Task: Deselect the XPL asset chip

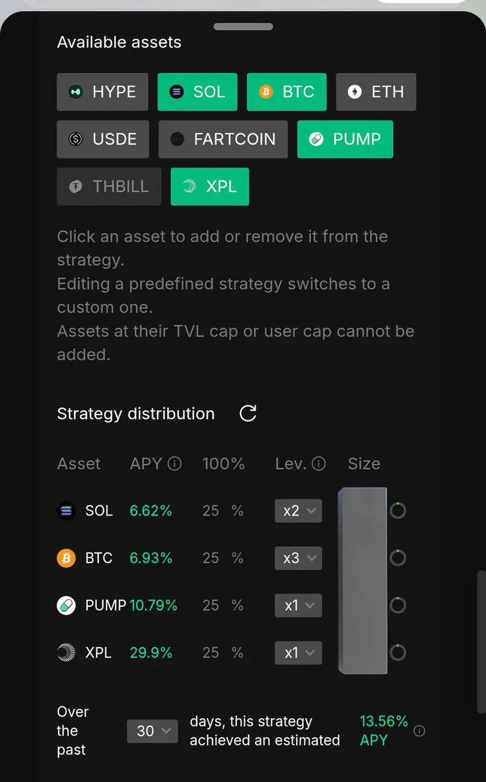Action: [x=209, y=186]
